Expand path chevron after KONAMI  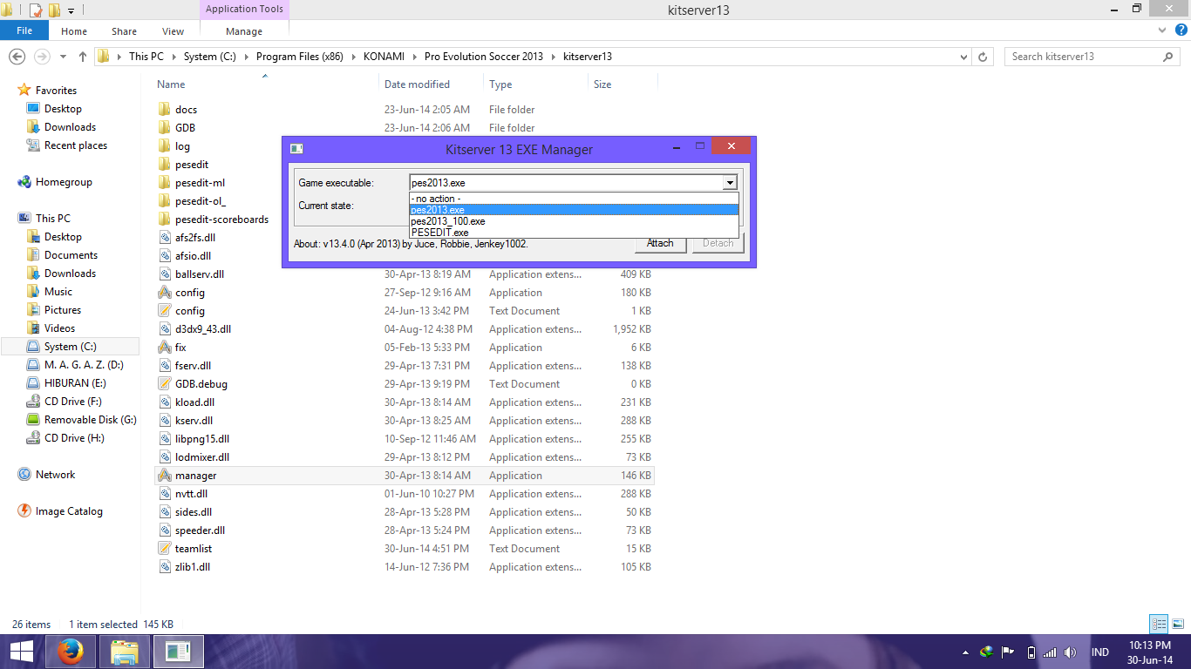pos(417,57)
